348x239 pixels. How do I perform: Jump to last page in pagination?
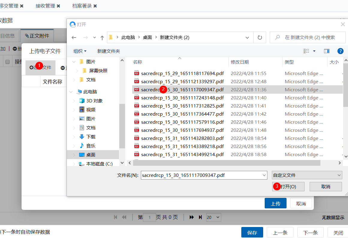[201, 217]
